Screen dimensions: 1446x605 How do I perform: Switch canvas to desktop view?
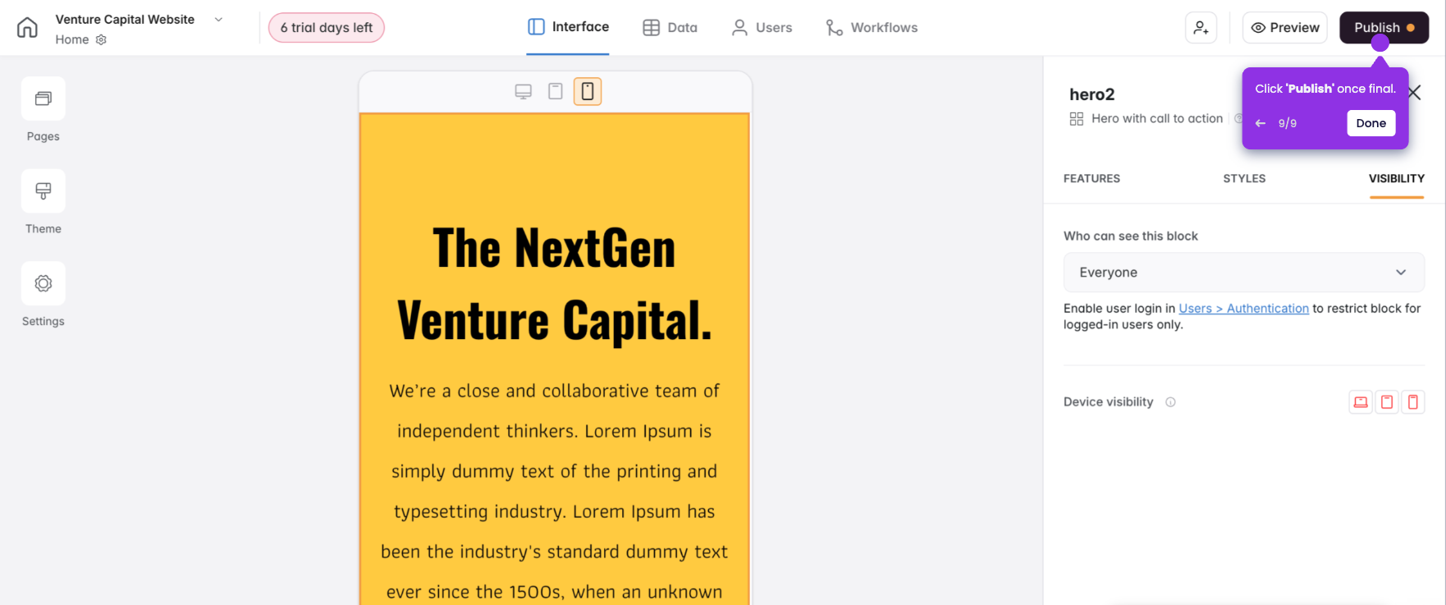coord(524,91)
